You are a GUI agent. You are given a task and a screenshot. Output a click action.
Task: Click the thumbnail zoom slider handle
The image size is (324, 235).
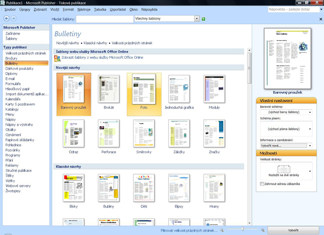[242, 229]
